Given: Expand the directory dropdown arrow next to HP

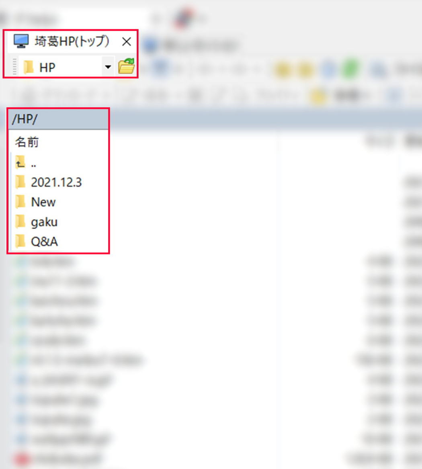Looking at the screenshot, I should [107, 67].
